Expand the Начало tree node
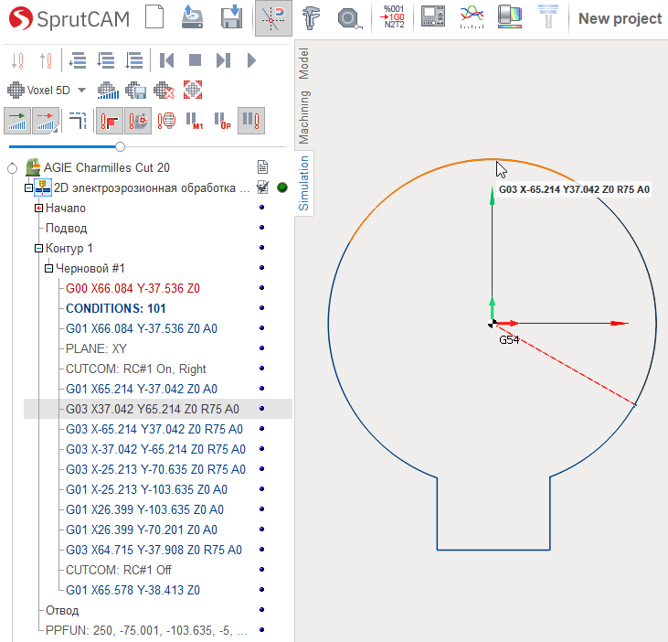 (x=38, y=208)
